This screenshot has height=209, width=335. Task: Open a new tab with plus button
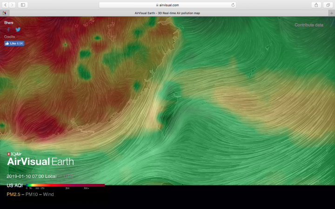coord(332,13)
